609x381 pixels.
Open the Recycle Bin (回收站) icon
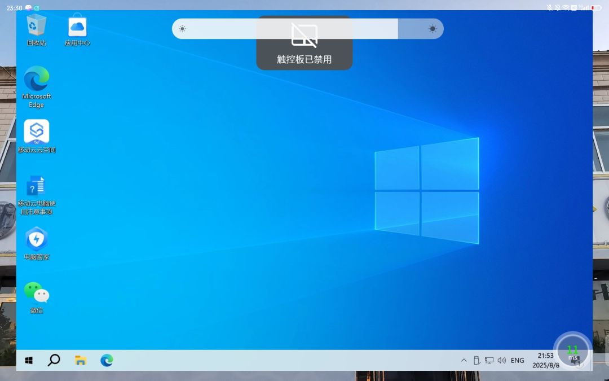pos(36,30)
